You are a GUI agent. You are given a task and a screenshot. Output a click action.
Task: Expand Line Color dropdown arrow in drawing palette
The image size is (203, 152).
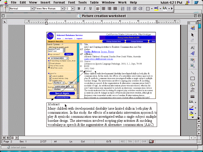[195, 108]
